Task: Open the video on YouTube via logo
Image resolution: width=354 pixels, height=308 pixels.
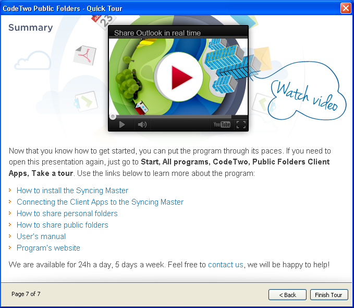Action: 222,124
